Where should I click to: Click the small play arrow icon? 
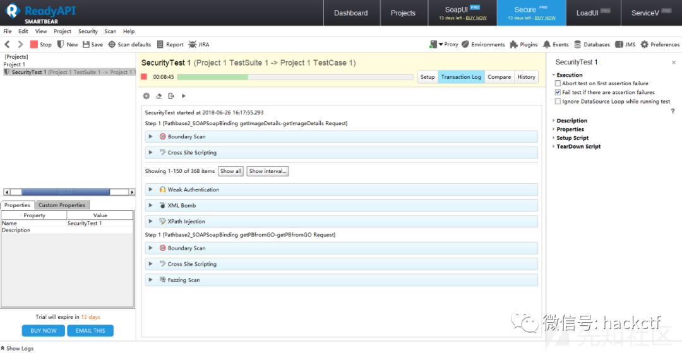click(184, 95)
